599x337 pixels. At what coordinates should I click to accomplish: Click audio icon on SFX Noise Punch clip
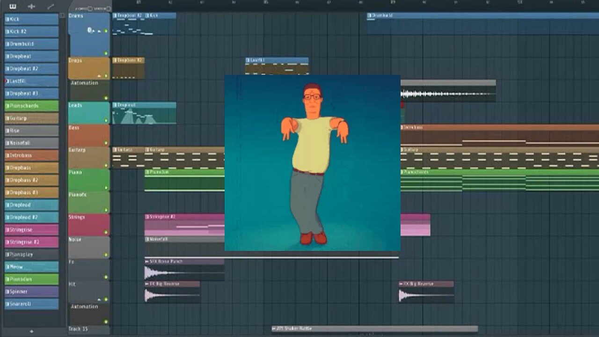coord(147,261)
